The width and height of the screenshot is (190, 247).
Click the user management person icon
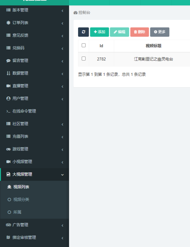[x=8, y=98]
